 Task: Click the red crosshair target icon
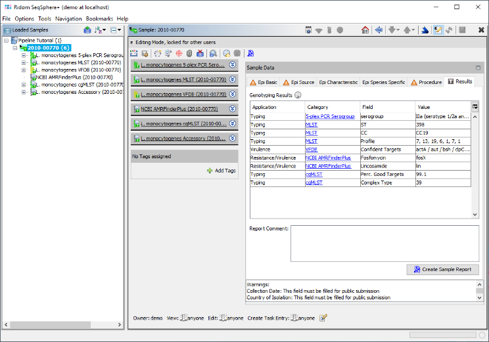[179, 53]
